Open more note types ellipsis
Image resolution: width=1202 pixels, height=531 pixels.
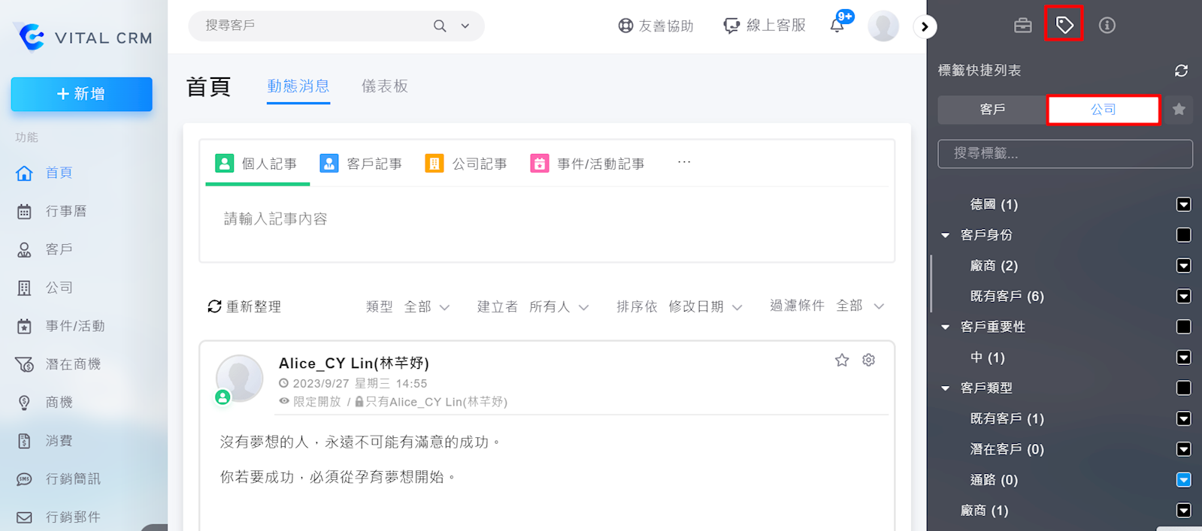click(684, 162)
